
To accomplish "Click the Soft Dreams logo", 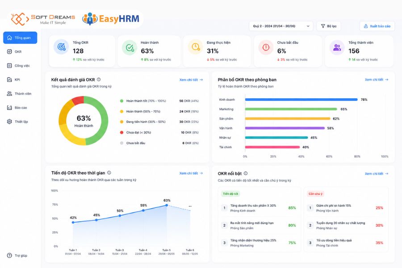I will (x=43, y=19).
